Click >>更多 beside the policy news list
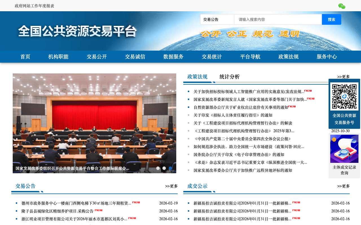Screen dimensions: 361x225 click(x=344, y=76)
